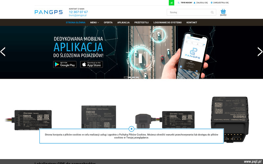The height and width of the screenshot is (164, 263).
Task: Open the Aplikacja menu item
Action: pos(123,22)
